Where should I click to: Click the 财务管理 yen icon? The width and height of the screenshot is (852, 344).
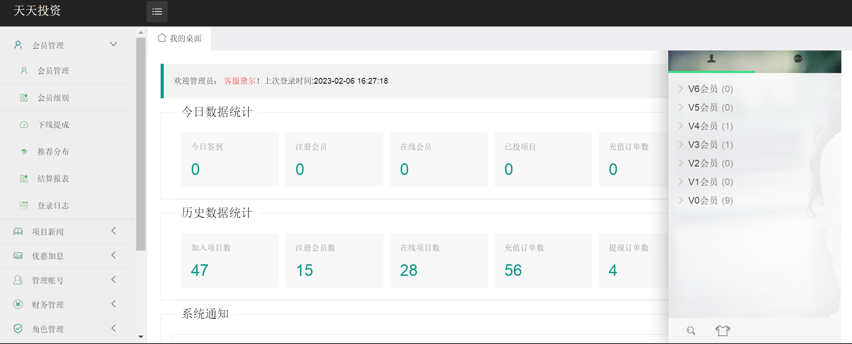pyautogui.click(x=18, y=305)
